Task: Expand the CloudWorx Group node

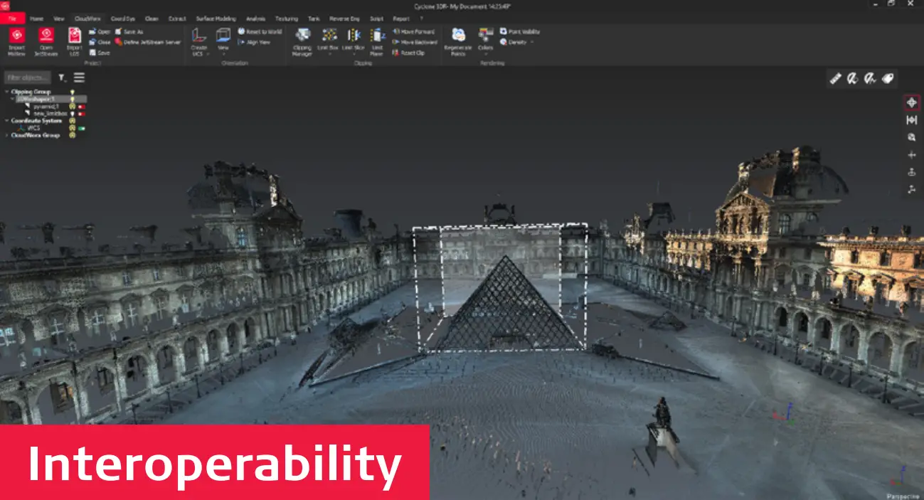Action: tap(6, 134)
